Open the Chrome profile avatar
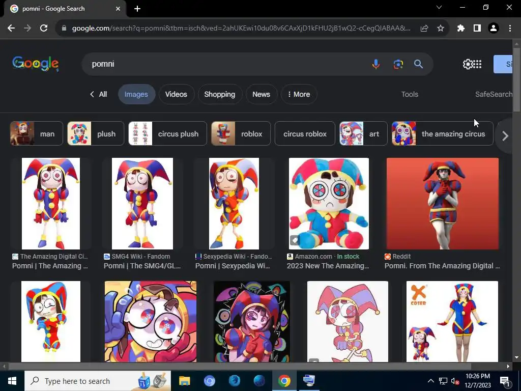Image resolution: width=521 pixels, height=391 pixels. click(494, 29)
